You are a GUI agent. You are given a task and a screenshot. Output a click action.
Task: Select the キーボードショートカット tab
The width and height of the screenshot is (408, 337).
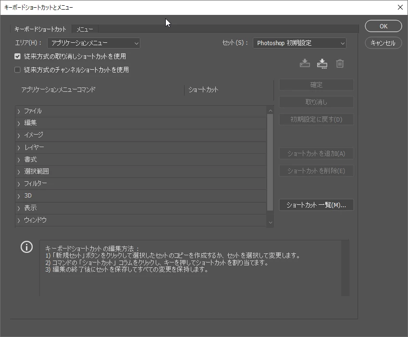(x=40, y=29)
